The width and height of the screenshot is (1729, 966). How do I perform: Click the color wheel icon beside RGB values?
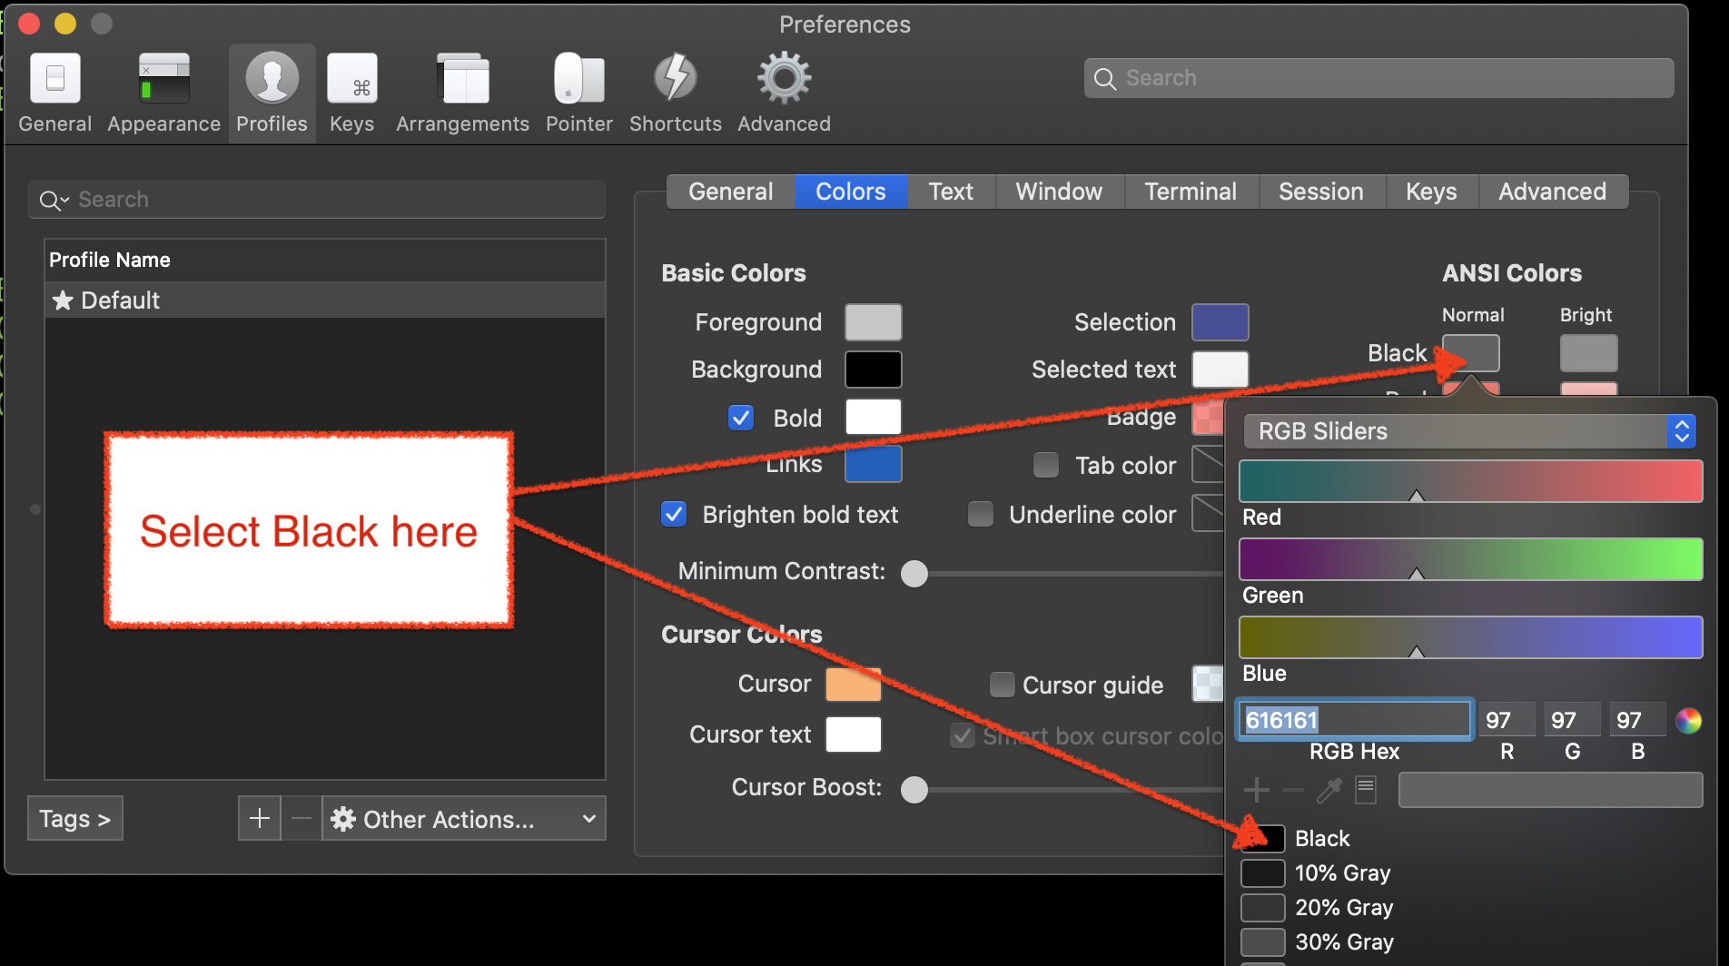pos(1688,721)
